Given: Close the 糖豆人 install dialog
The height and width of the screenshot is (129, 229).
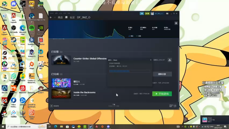Looking at the screenshot, I should pyautogui.click(x=151, y=60).
